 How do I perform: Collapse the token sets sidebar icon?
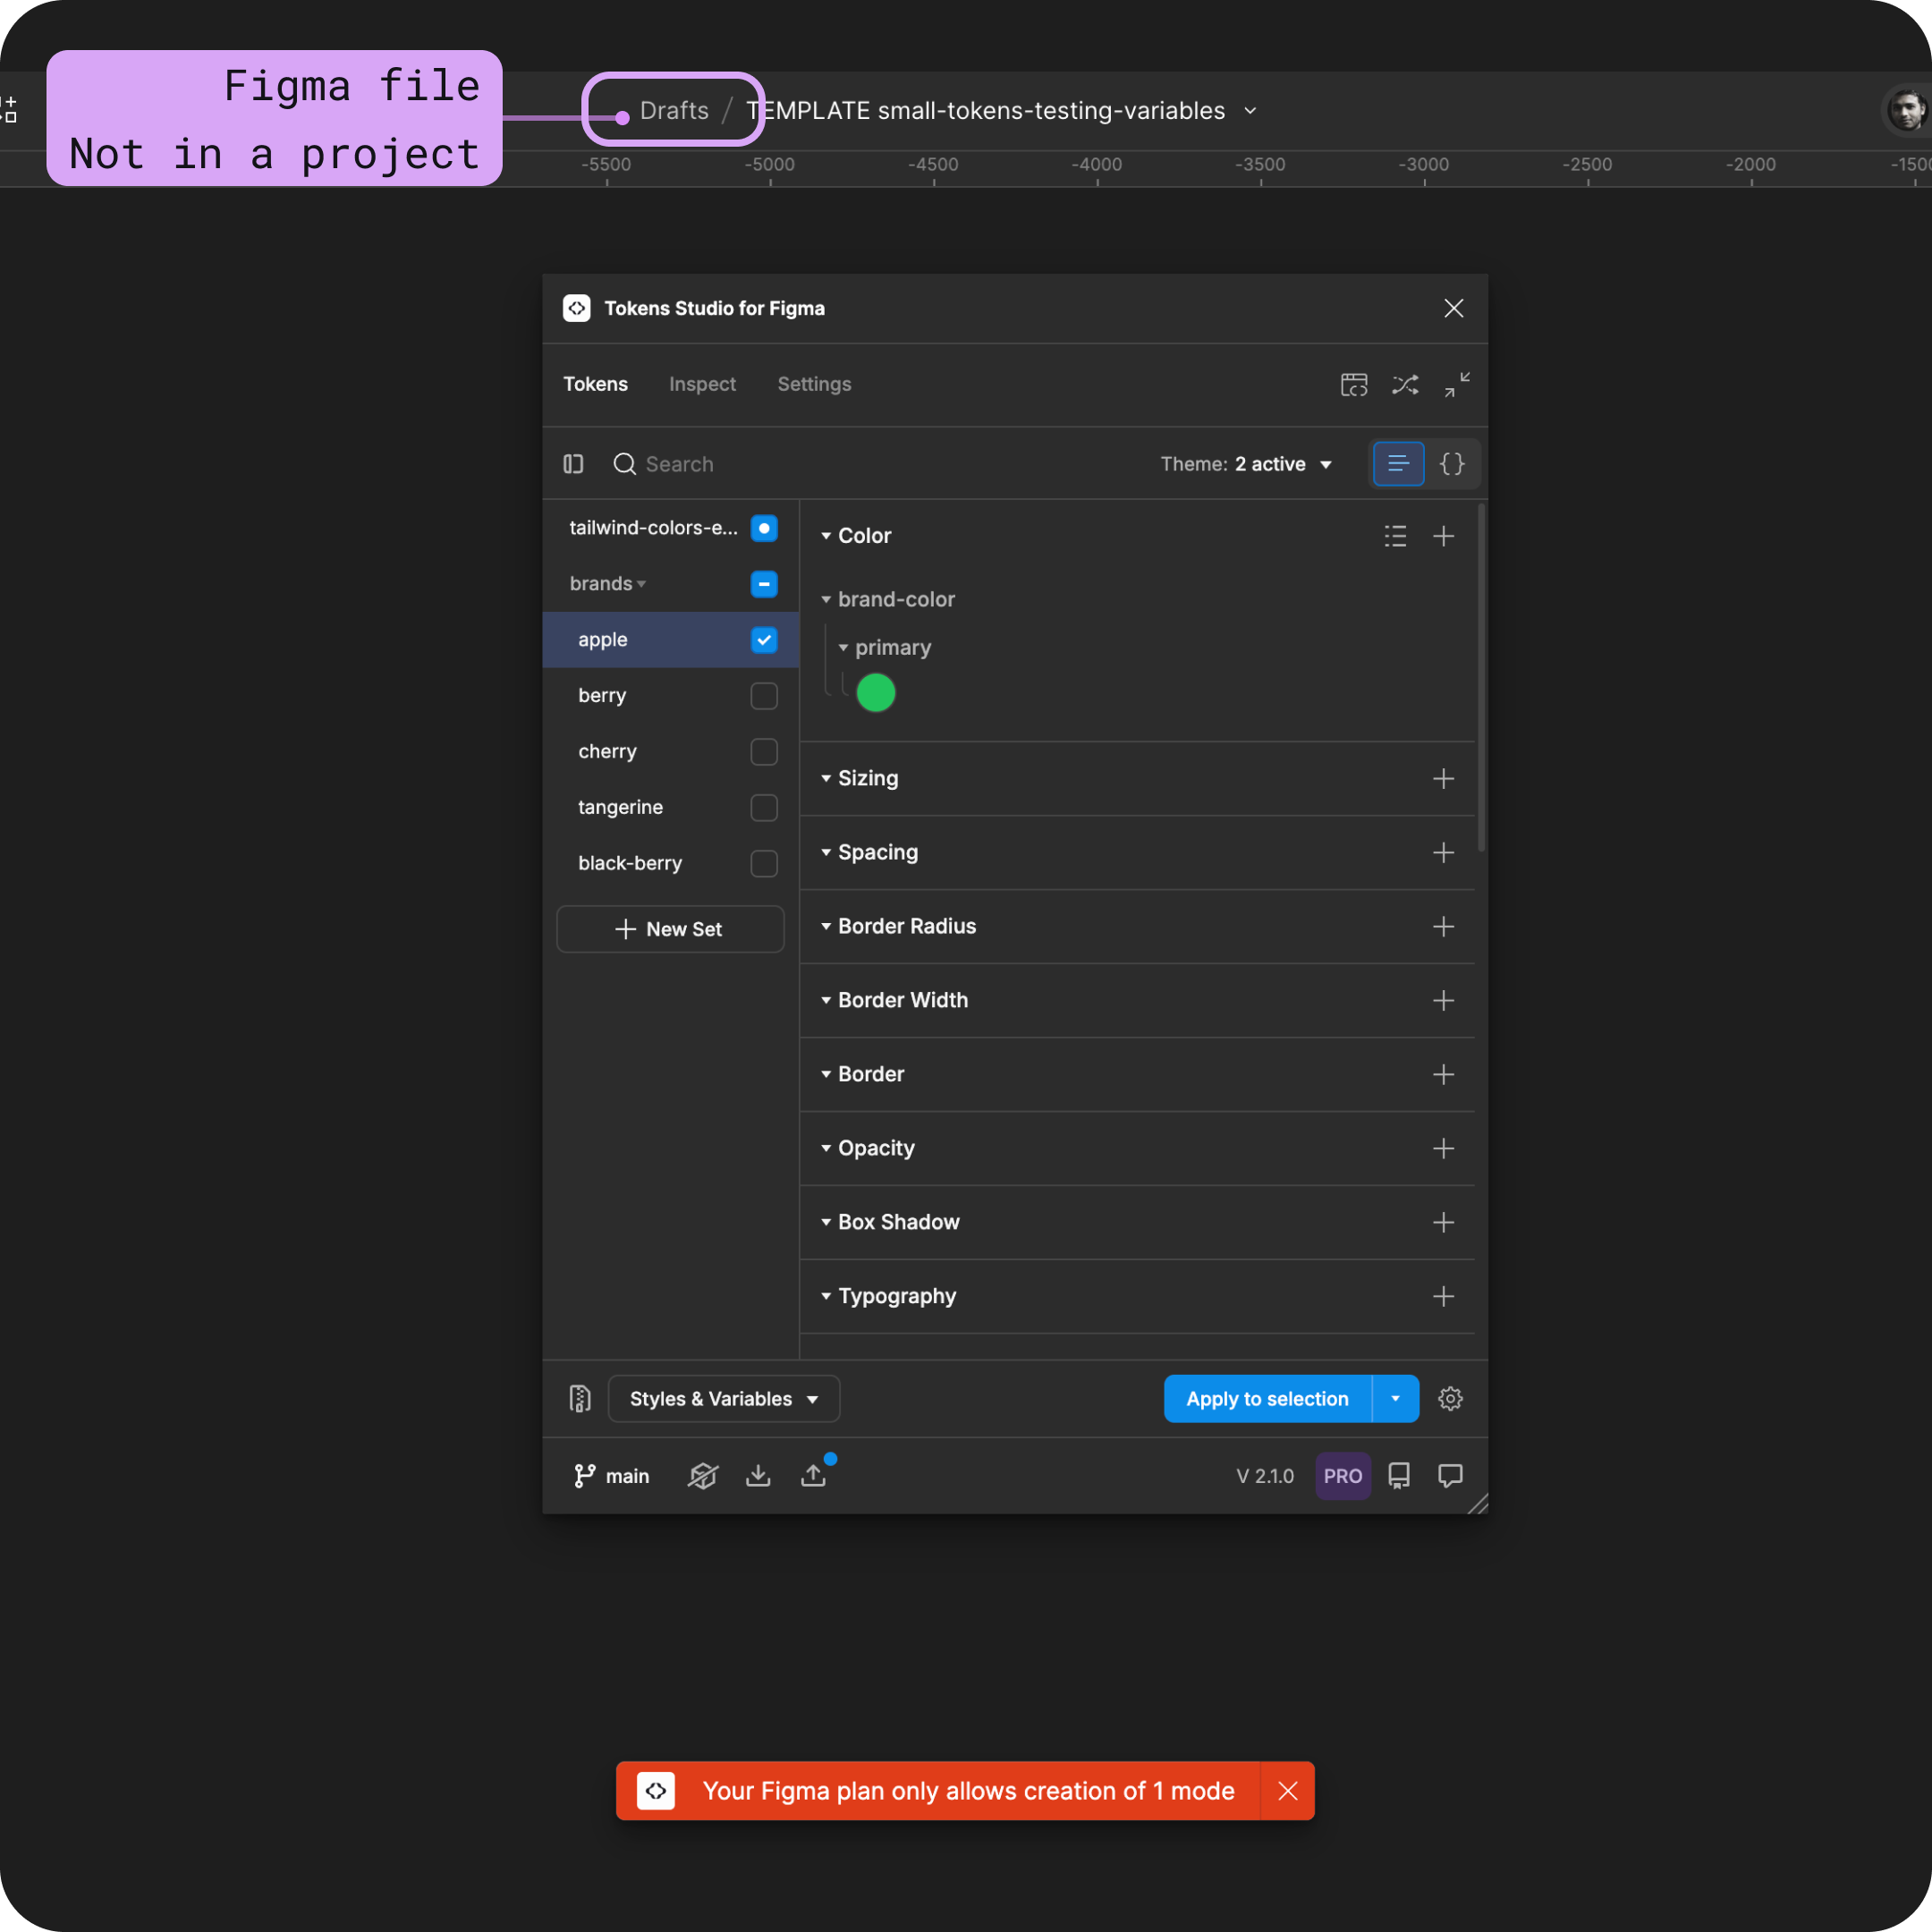pyautogui.click(x=573, y=464)
